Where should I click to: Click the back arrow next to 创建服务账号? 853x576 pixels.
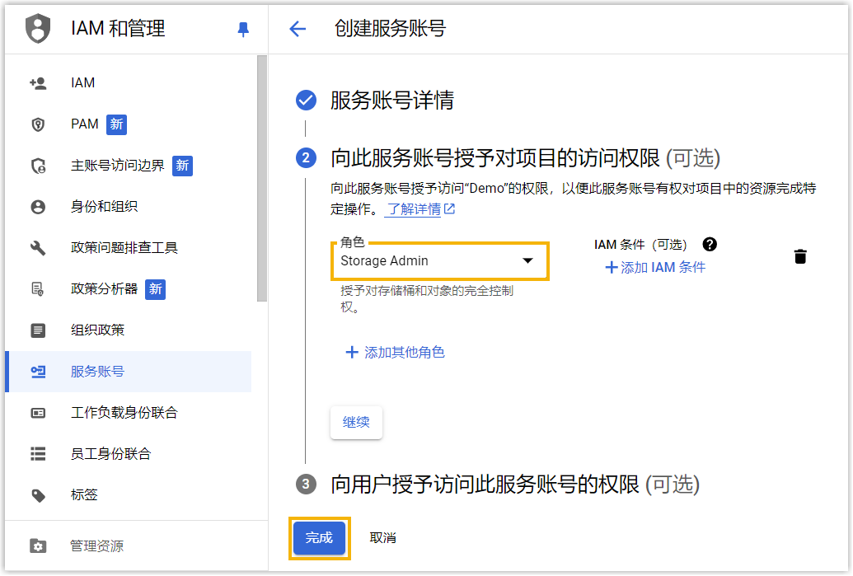tap(298, 29)
